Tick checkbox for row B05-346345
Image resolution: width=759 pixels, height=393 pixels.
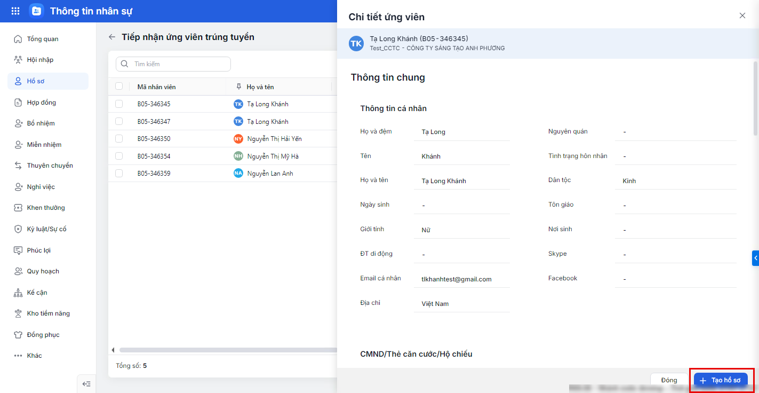tap(119, 104)
